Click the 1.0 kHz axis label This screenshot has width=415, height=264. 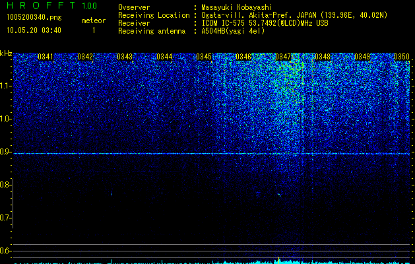5,119
